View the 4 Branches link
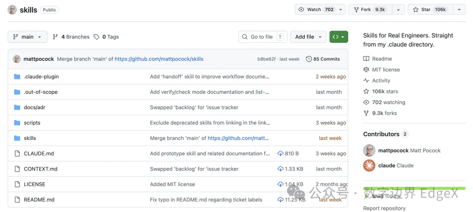Image resolution: width=473 pixels, height=212 pixels. click(71, 37)
